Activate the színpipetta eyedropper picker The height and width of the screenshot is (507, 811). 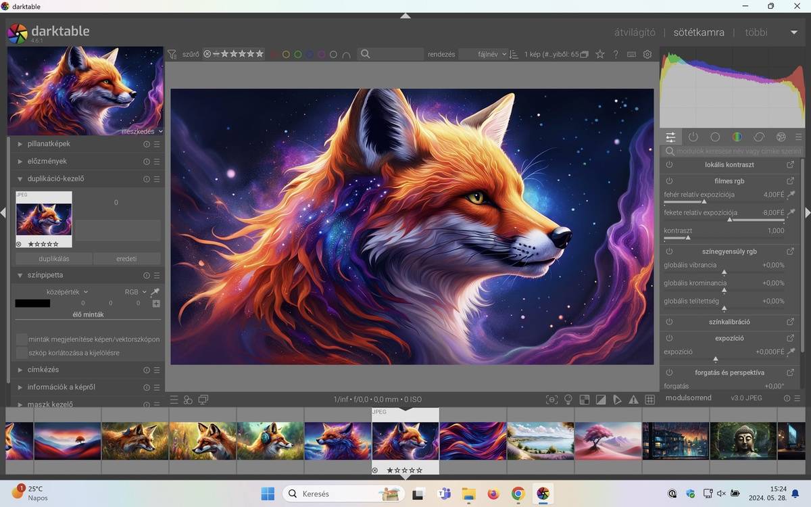(155, 292)
